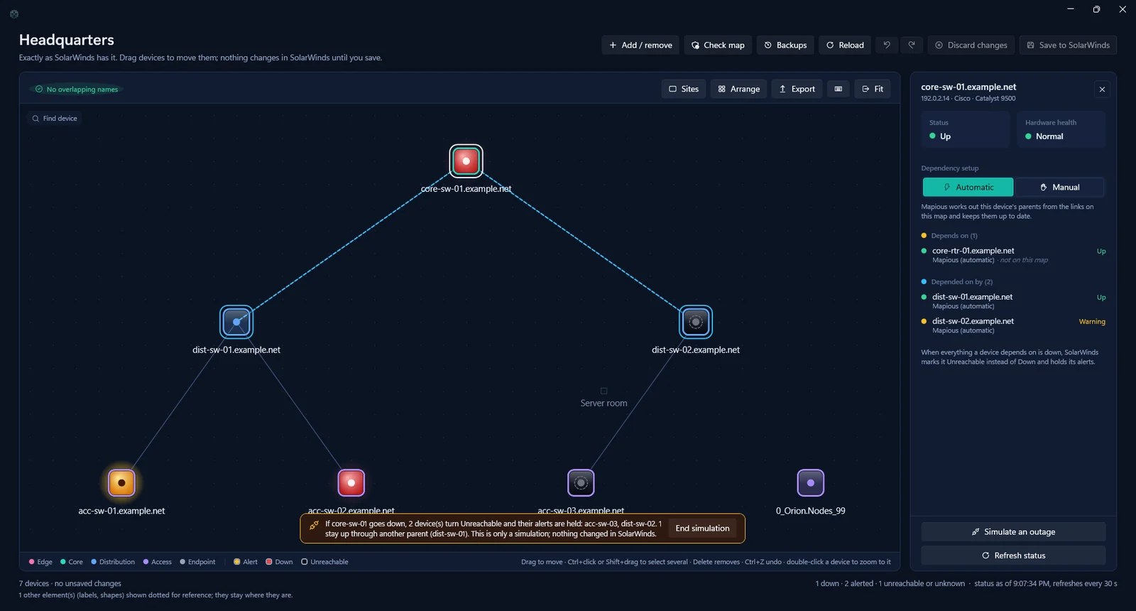Click the core-sw-01 device node icon
This screenshot has height=611, width=1136.
[466, 161]
